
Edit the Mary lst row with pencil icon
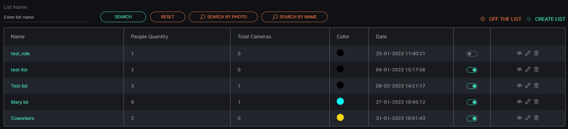(x=528, y=102)
